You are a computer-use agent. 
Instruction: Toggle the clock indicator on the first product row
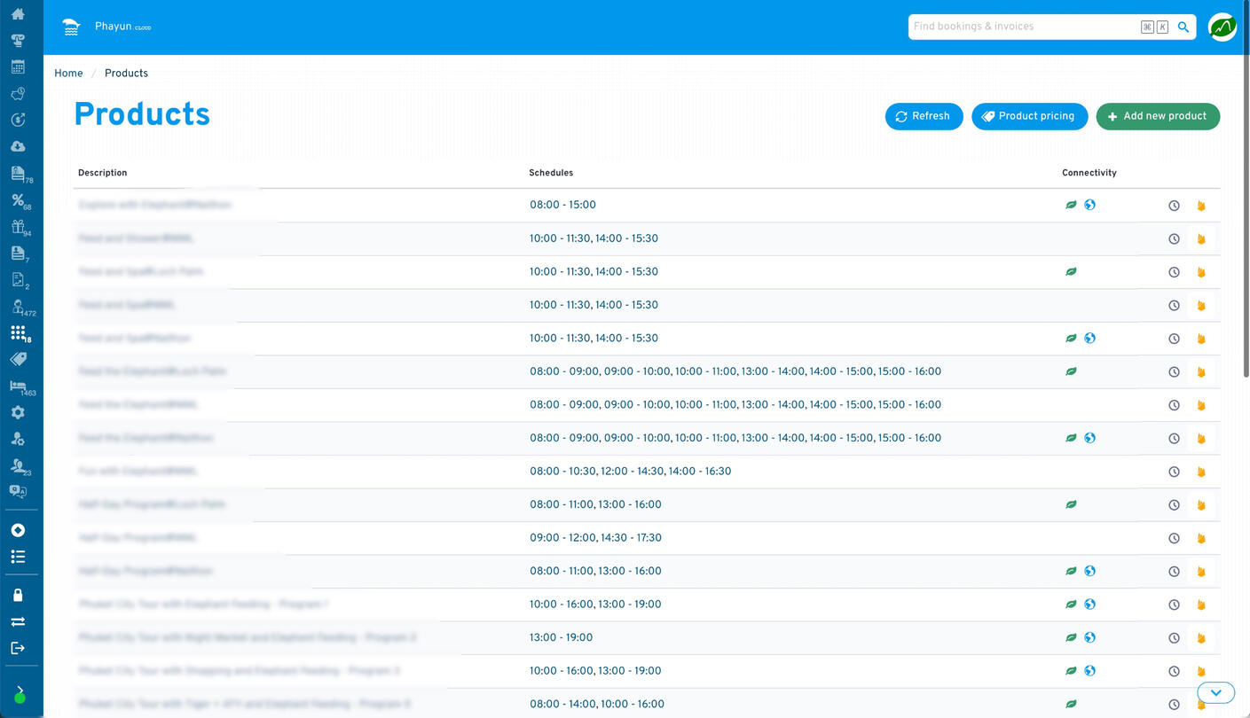coord(1174,205)
